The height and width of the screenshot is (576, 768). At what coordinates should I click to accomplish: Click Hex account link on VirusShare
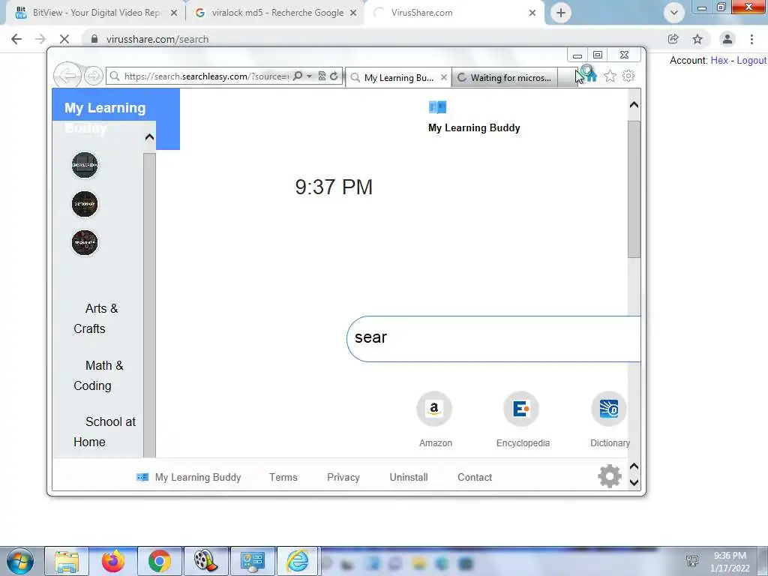[x=719, y=60]
